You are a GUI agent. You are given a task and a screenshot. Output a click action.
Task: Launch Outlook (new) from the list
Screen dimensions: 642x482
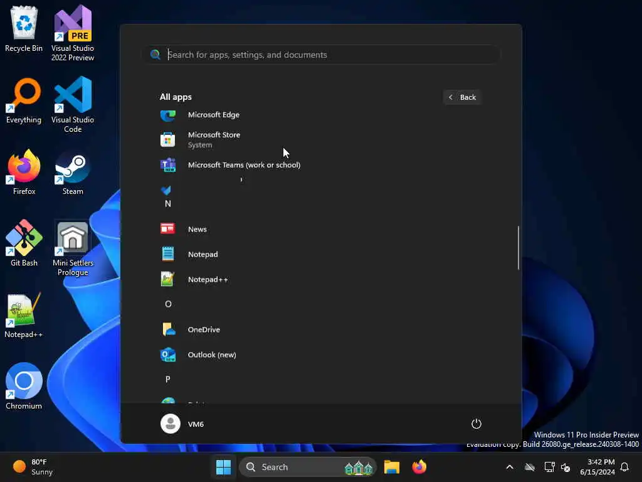[320, 355]
